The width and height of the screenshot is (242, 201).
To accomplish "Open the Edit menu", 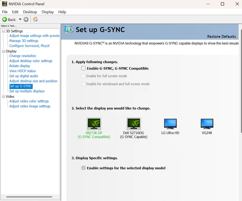I will point(15,12).
